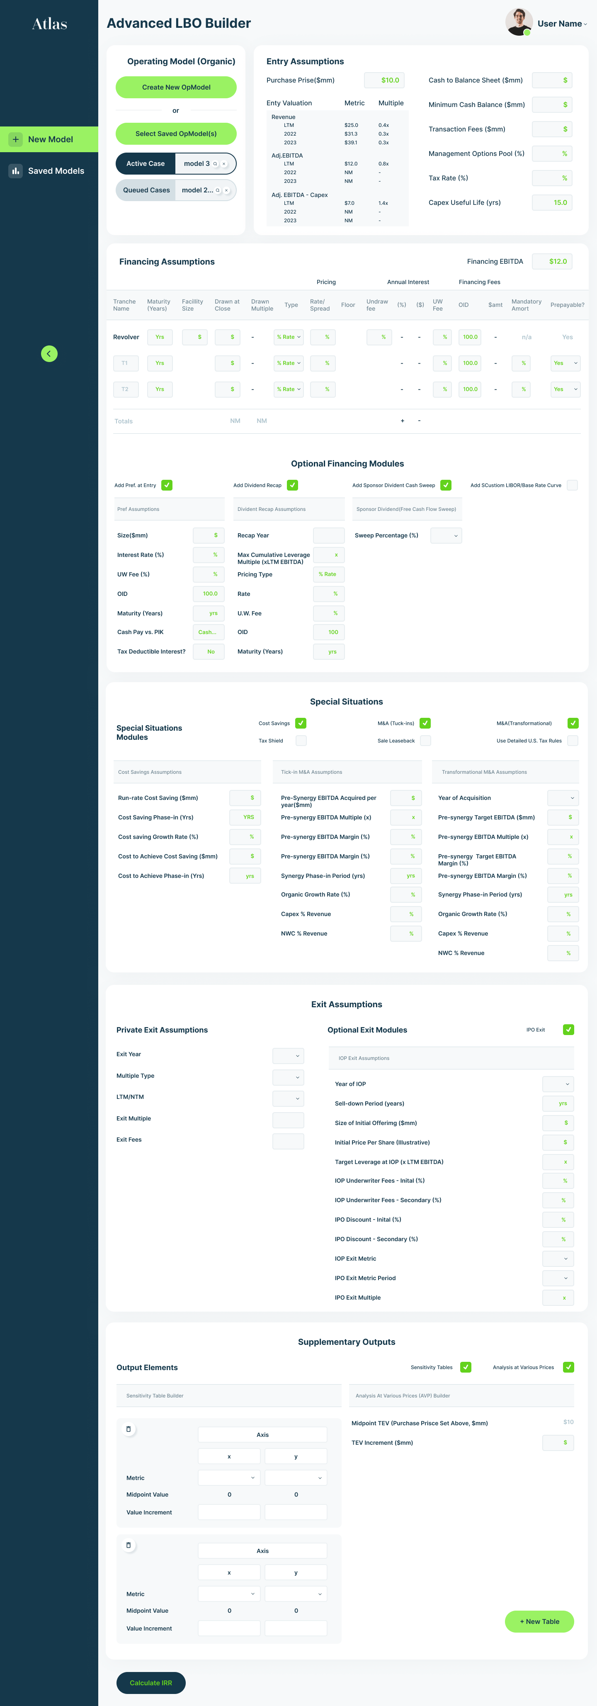
Task: Open Revolver pricing Type dropdown
Action: pos(289,337)
